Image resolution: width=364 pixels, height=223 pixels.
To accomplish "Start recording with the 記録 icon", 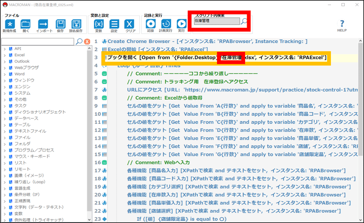I will (x=150, y=24).
